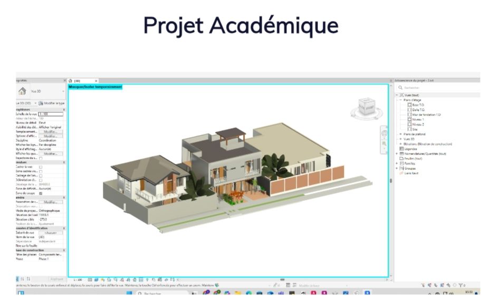
Task: Click the view scale 1:100 on view bar
Action: point(78,280)
